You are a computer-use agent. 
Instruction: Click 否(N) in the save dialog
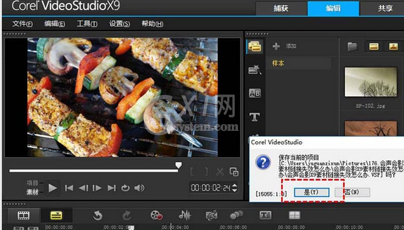point(352,192)
